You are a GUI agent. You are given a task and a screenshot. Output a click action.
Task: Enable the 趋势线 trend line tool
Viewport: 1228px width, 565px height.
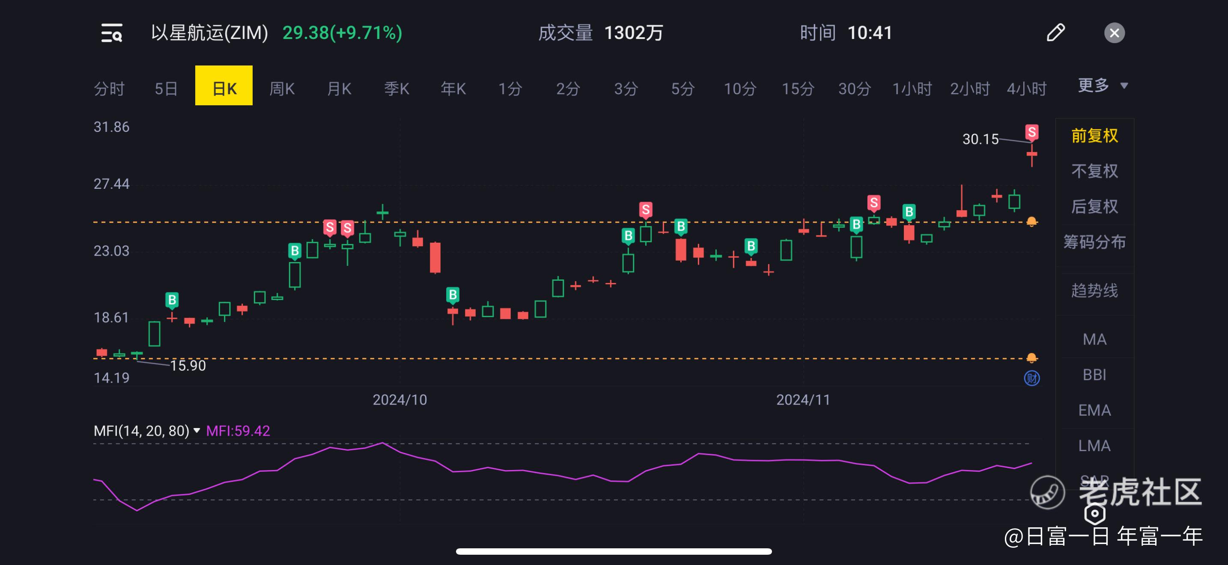(1094, 291)
